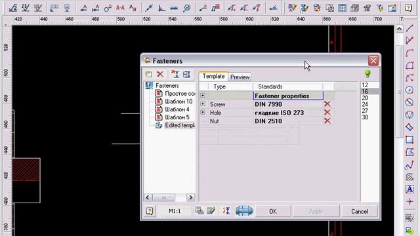Screen dimensions: 420x236
Task: Expand the Hole row
Action: (203, 112)
